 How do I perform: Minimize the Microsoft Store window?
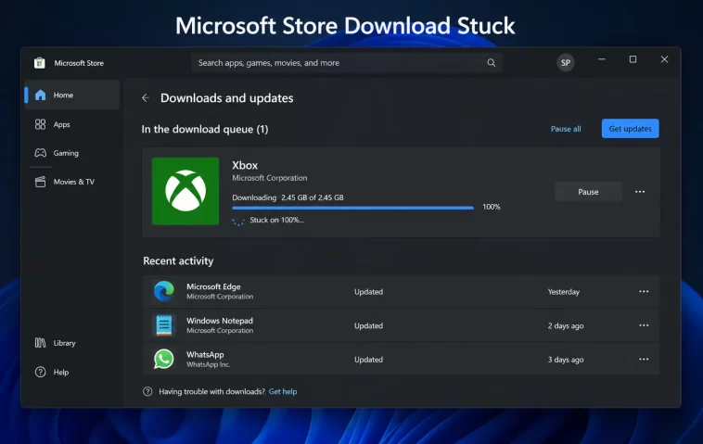coord(602,59)
